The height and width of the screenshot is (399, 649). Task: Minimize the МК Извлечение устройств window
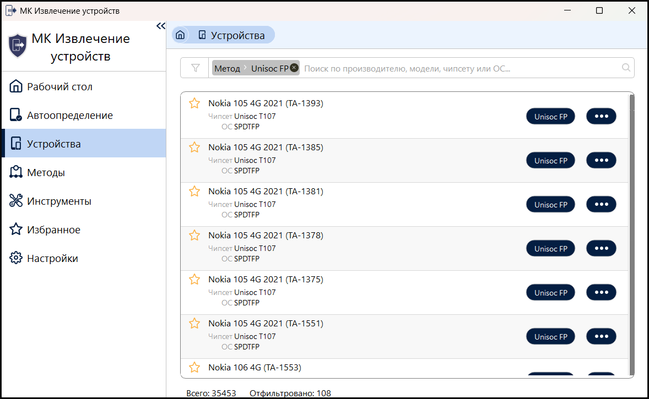pyautogui.click(x=567, y=10)
